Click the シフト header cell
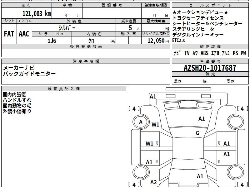 pyautogui.click(x=9, y=21)
